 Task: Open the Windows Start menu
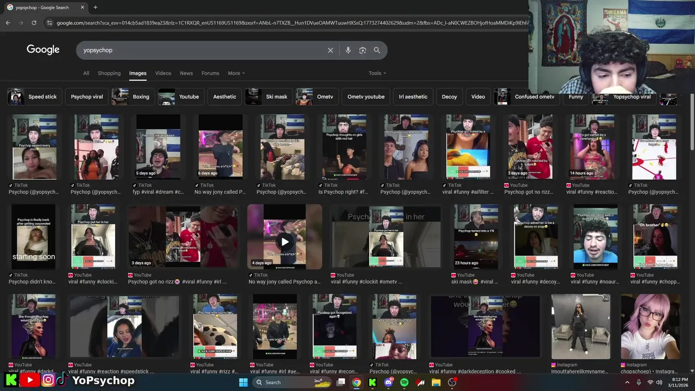tap(243, 382)
